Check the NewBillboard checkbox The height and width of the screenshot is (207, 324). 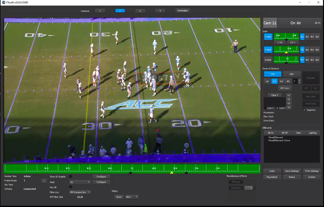(266, 138)
